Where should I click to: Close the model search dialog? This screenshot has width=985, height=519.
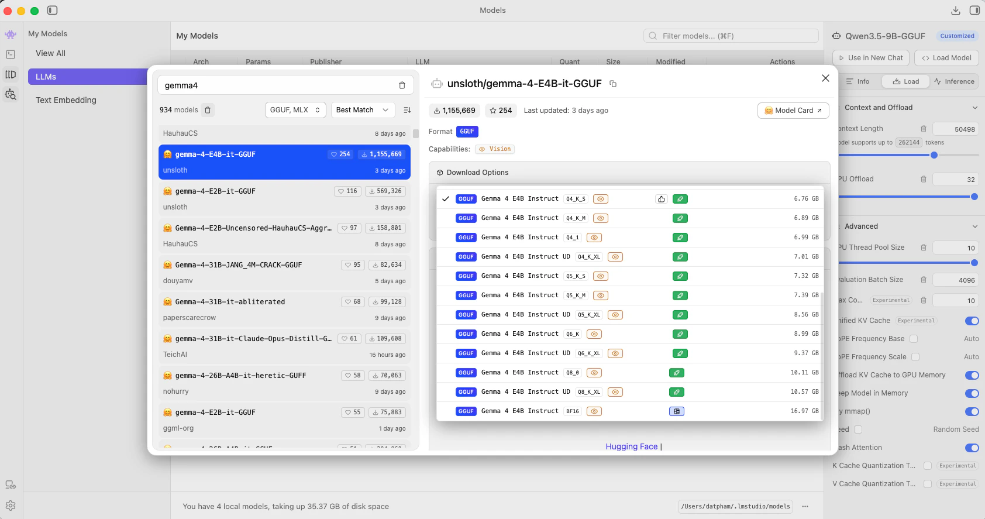pos(825,78)
